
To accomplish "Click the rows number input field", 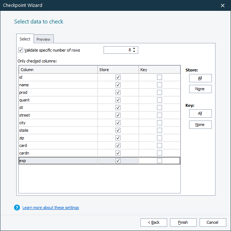I will pos(118,50).
